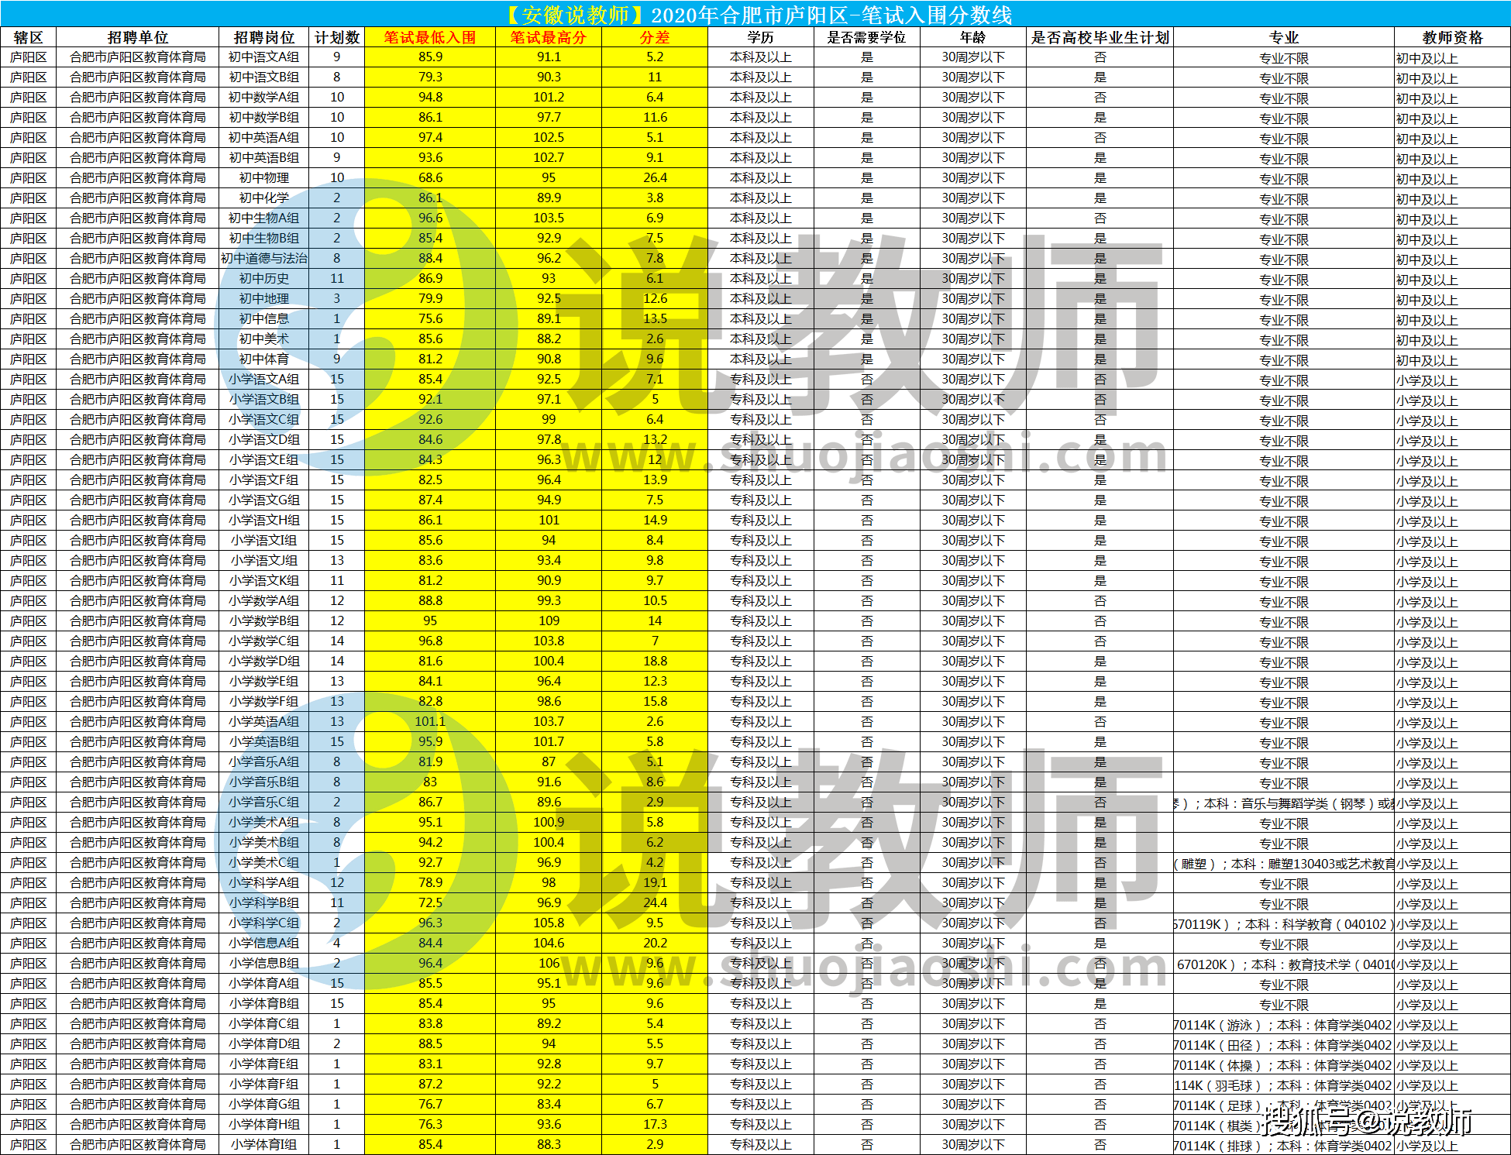
Task: Click the title cell 2020年合肥市庐阳区-笔试入围分数线
Action: pyautogui.click(x=755, y=14)
